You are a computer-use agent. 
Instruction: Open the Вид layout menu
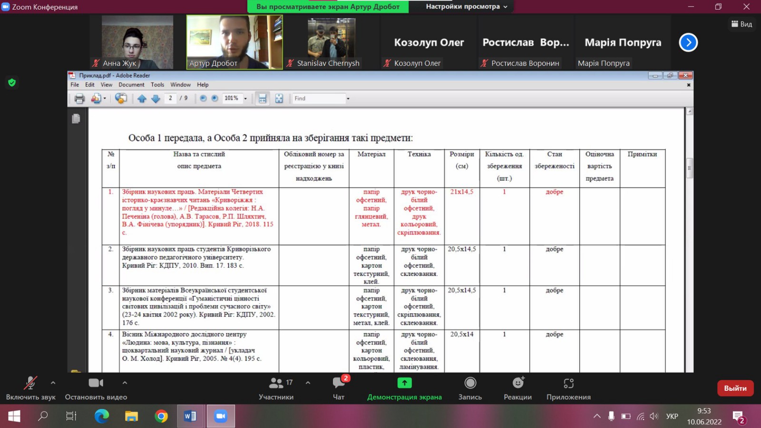pos(741,24)
